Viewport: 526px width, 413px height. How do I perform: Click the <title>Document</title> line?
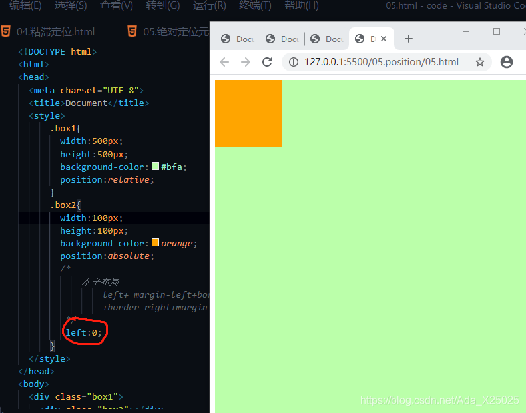pos(89,103)
